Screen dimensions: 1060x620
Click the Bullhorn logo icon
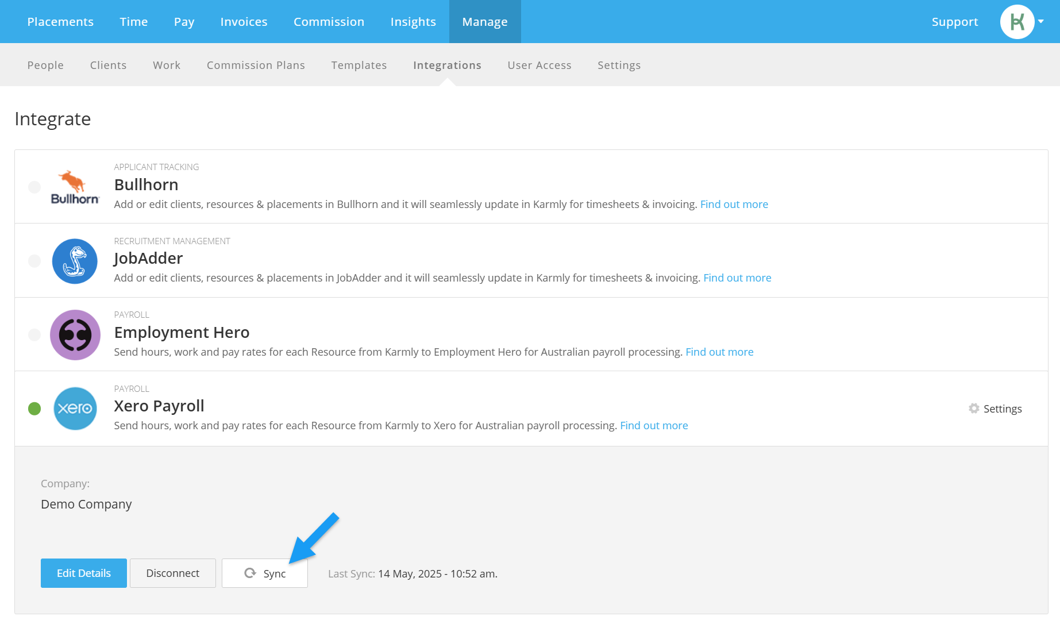click(75, 187)
